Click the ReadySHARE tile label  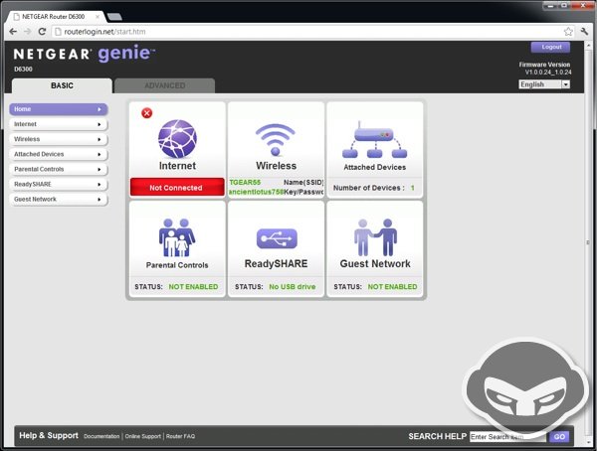(x=276, y=263)
